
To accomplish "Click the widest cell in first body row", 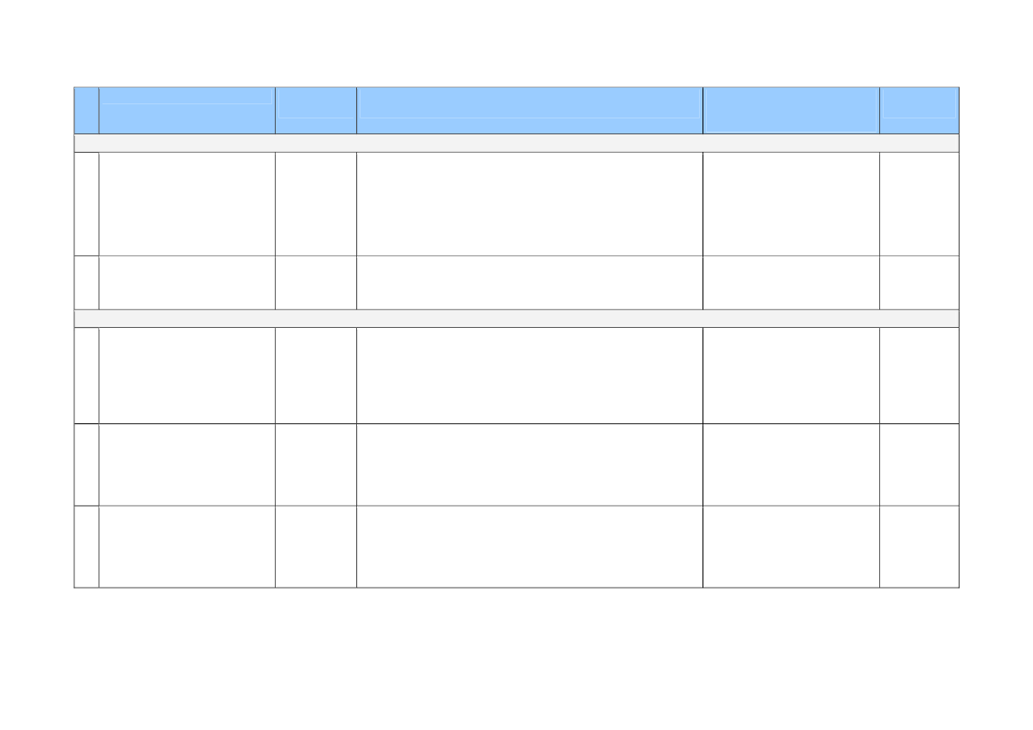I will [529, 204].
